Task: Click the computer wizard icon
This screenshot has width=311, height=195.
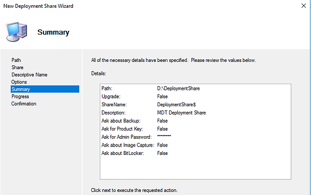Action: pyautogui.click(x=17, y=31)
